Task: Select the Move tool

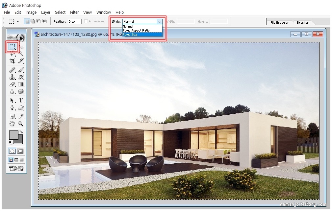Action: click(x=21, y=47)
